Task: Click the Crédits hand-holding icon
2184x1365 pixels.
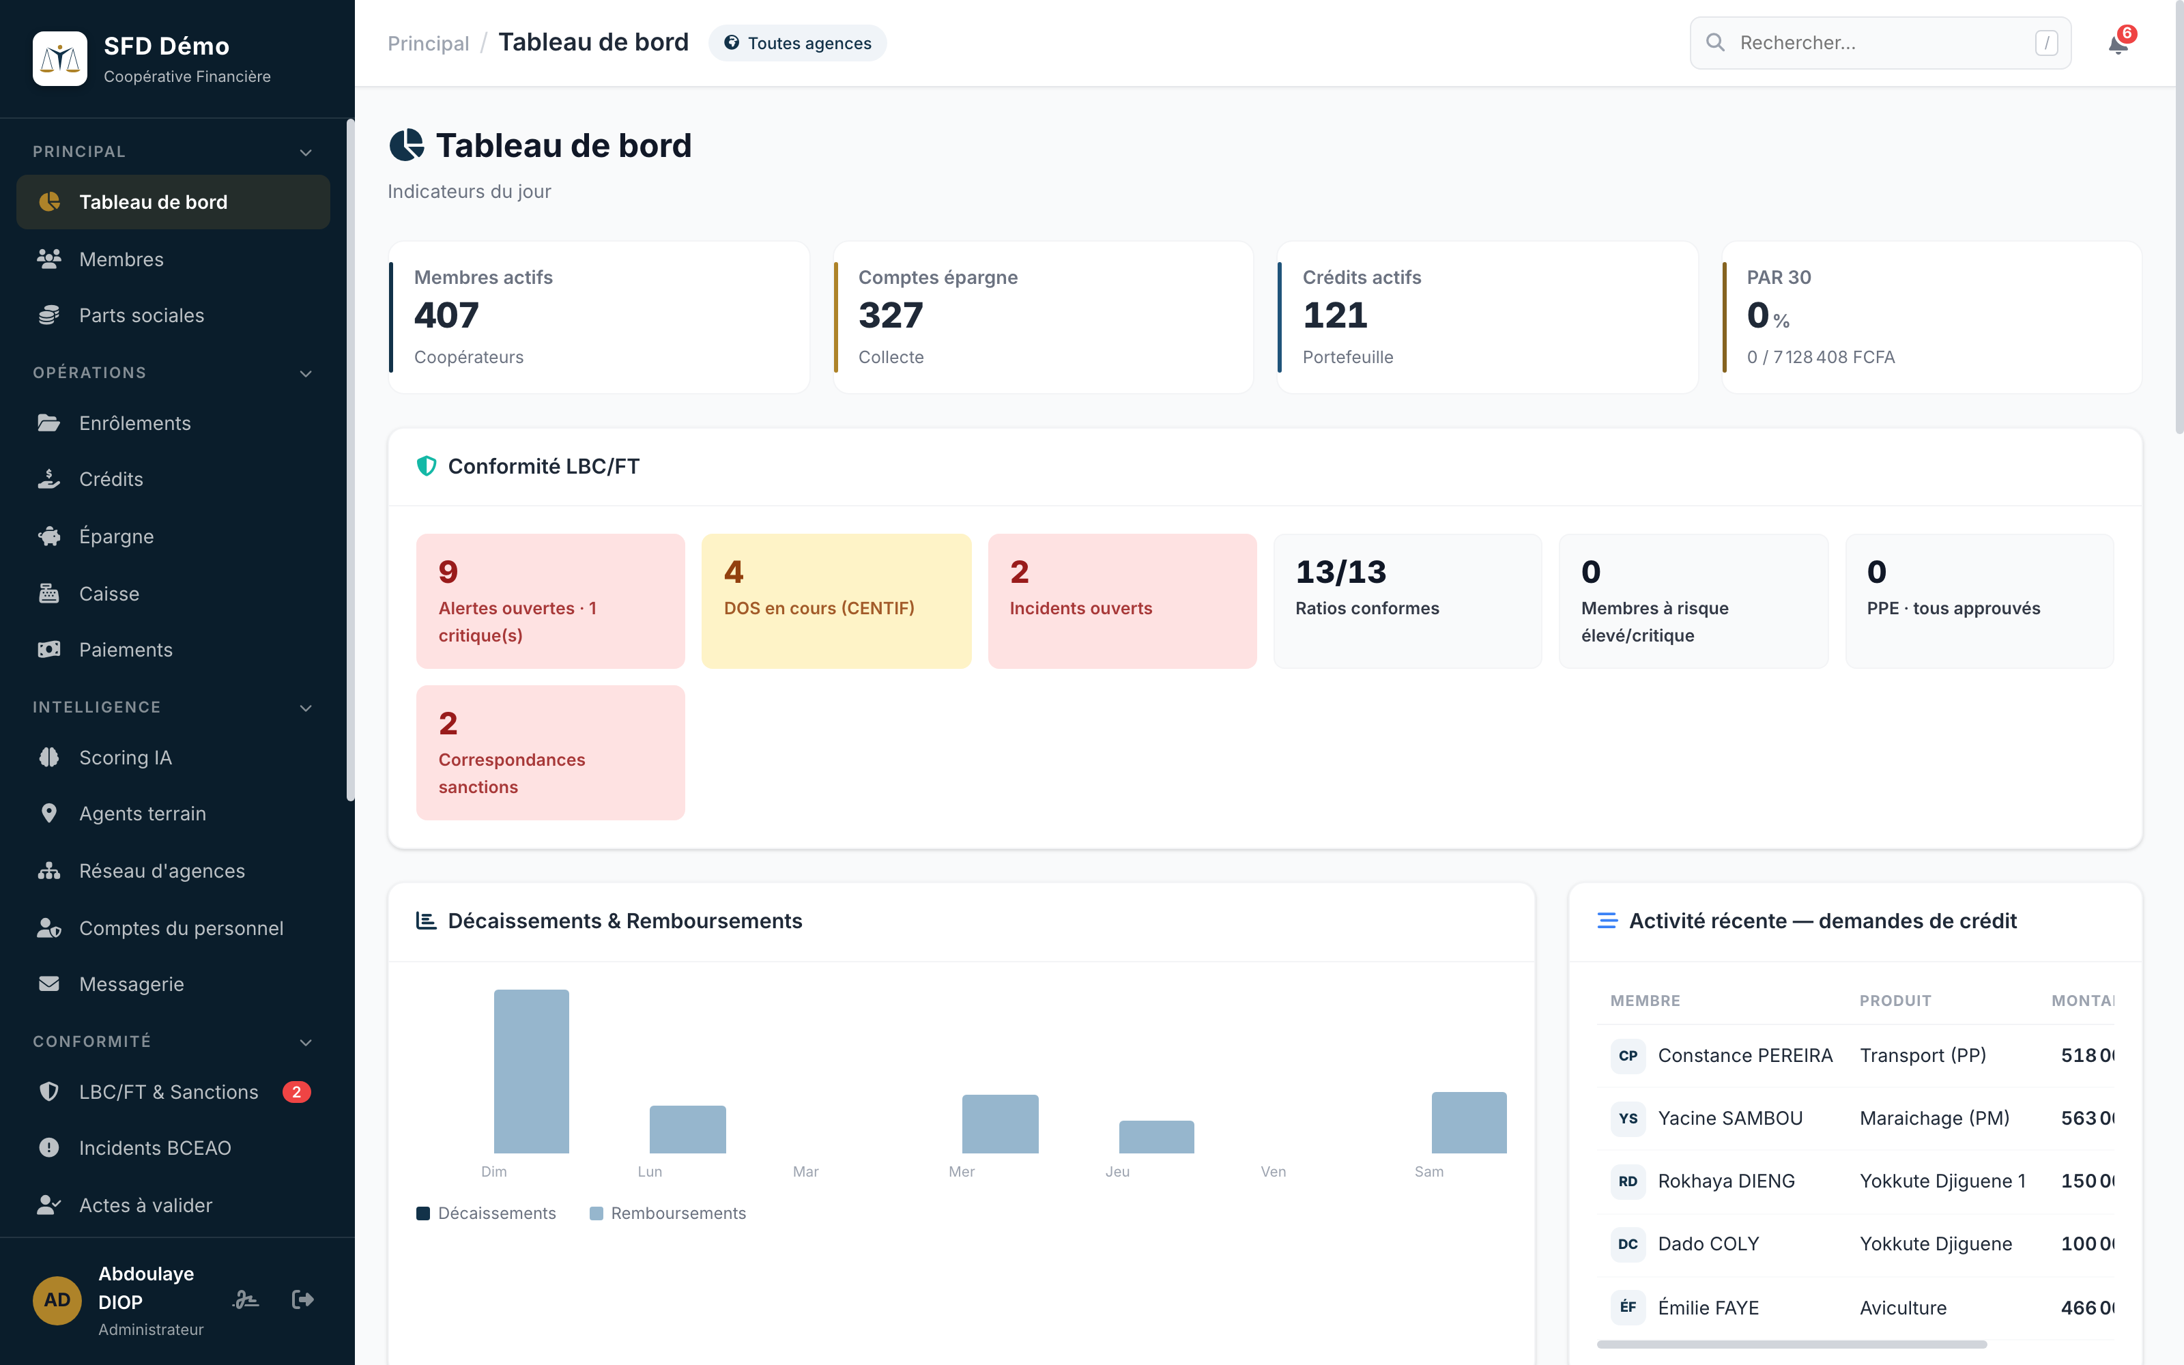Action: pyautogui.click(x=48, y=479)
